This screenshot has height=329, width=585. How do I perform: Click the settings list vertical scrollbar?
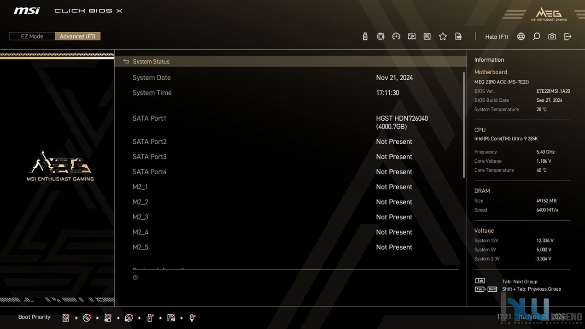click(463, 124)
